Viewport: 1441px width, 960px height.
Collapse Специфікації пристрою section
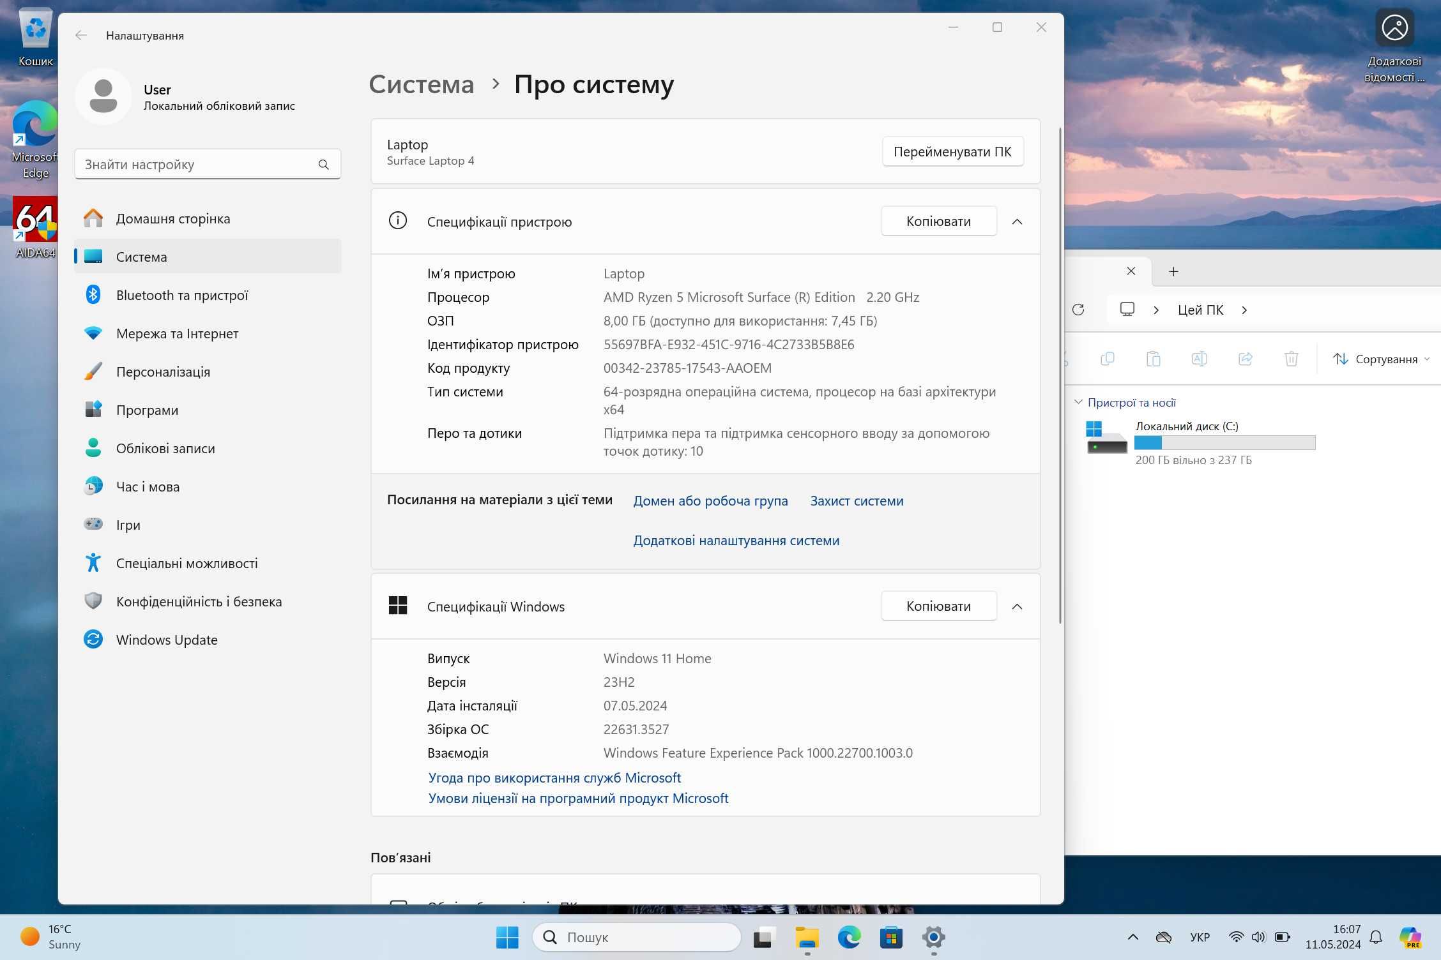pyautogui.click(x=1018, y=221)
